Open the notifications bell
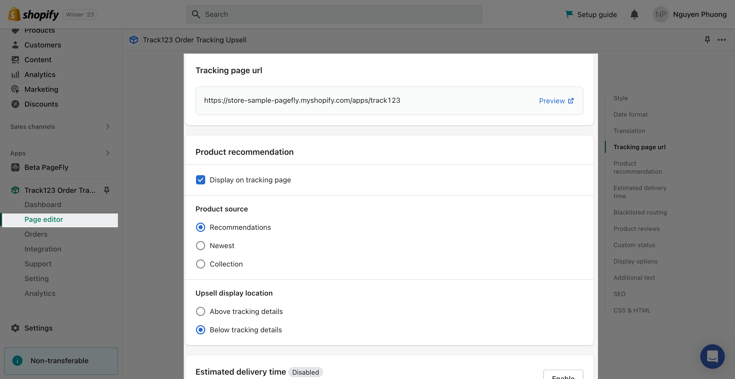The image size is (735, 379). [x=634, y=14]
